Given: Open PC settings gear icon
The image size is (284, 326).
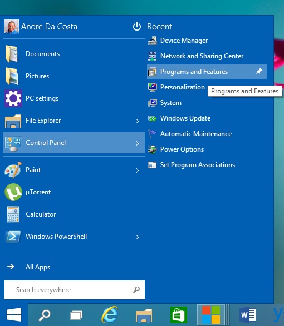Looking at the screenshot, I should 13,98.
